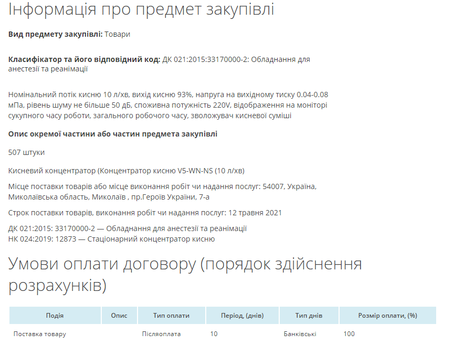Select the 'Тип оплати' column header
Viewport: 475px width, 355px height.
(x=171, y=316)
